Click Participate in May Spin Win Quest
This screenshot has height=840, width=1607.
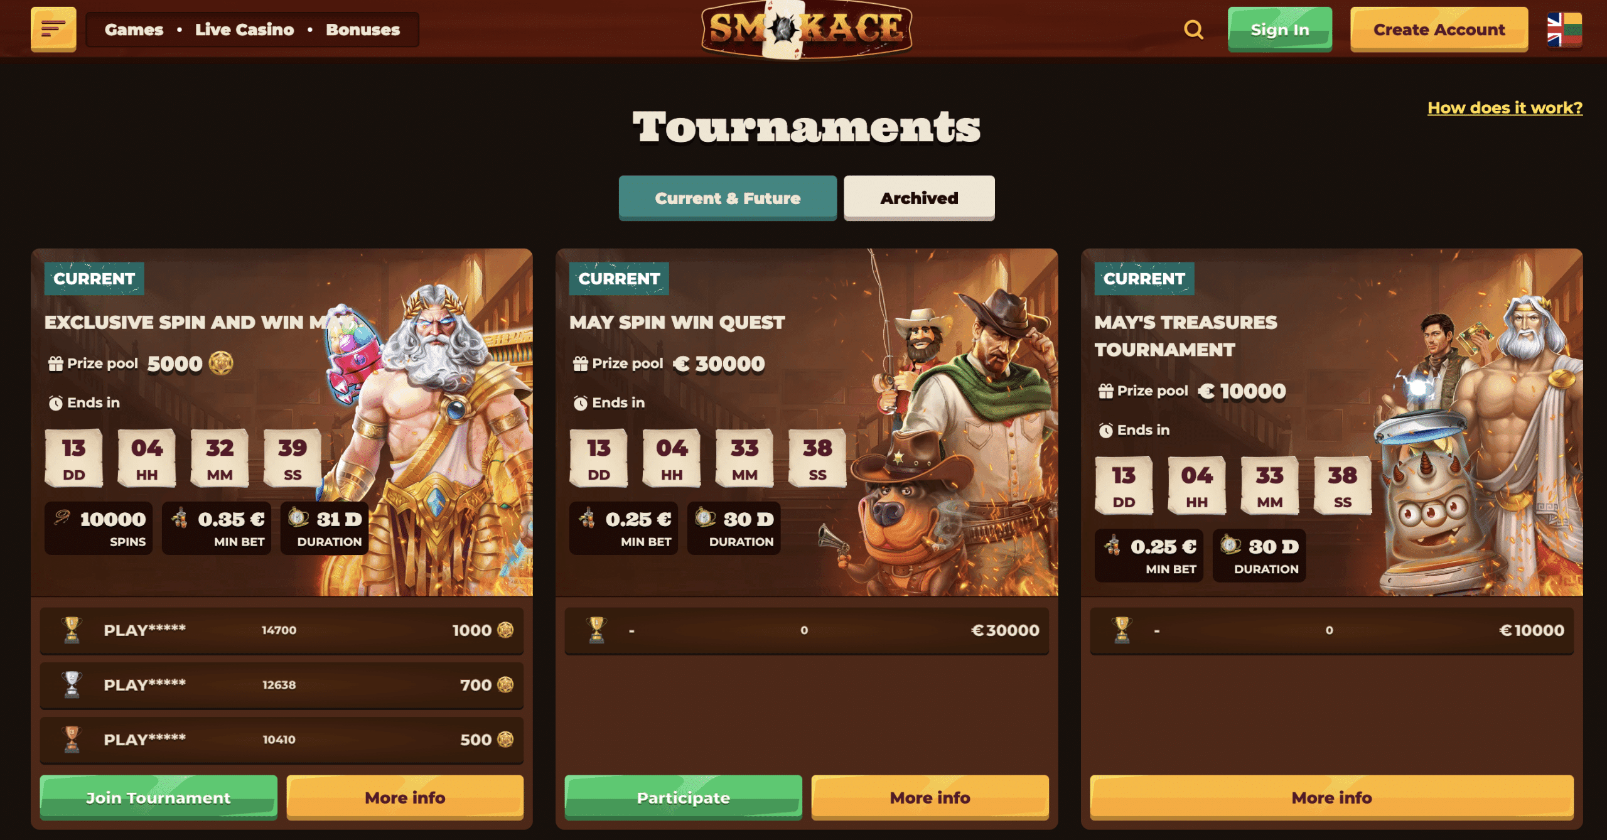(683, 797)
